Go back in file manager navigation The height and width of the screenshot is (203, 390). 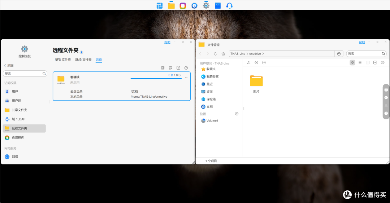click(200, 54)
